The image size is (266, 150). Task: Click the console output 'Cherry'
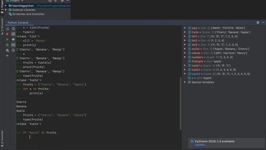(x=21, y=102)
